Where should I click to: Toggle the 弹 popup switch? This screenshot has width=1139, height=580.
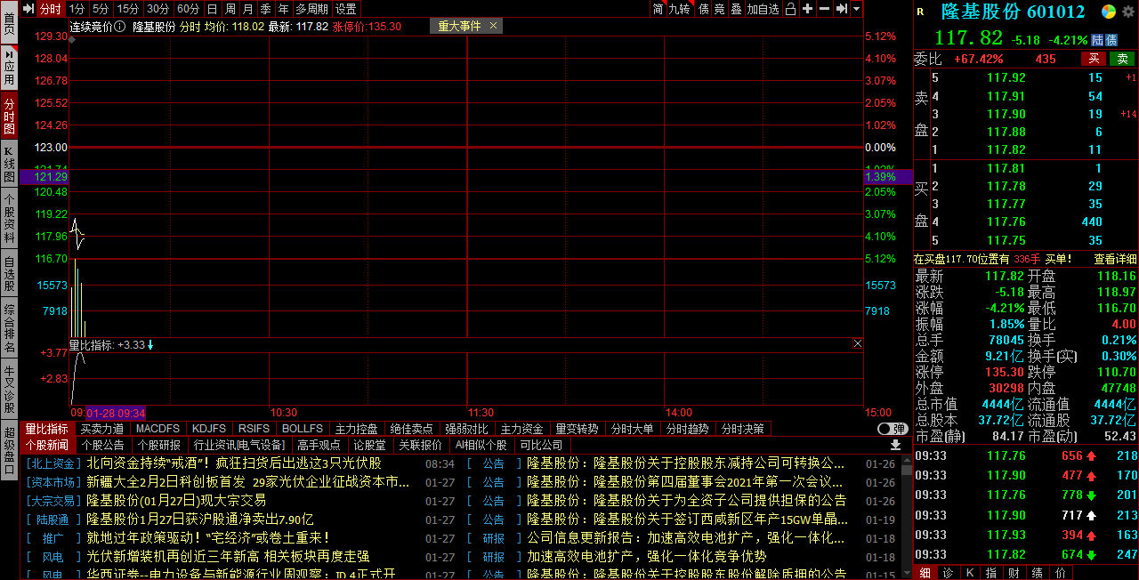click(x=893, y=428)
